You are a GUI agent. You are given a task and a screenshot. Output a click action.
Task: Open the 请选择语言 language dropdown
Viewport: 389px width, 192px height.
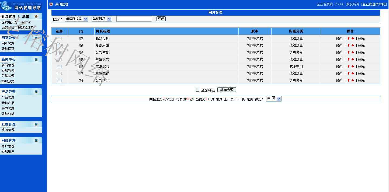pyautogui.click(x=77, y=19)
